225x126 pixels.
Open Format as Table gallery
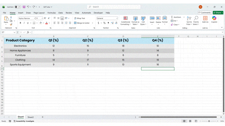pyautogui.click(x=135, y=21)
